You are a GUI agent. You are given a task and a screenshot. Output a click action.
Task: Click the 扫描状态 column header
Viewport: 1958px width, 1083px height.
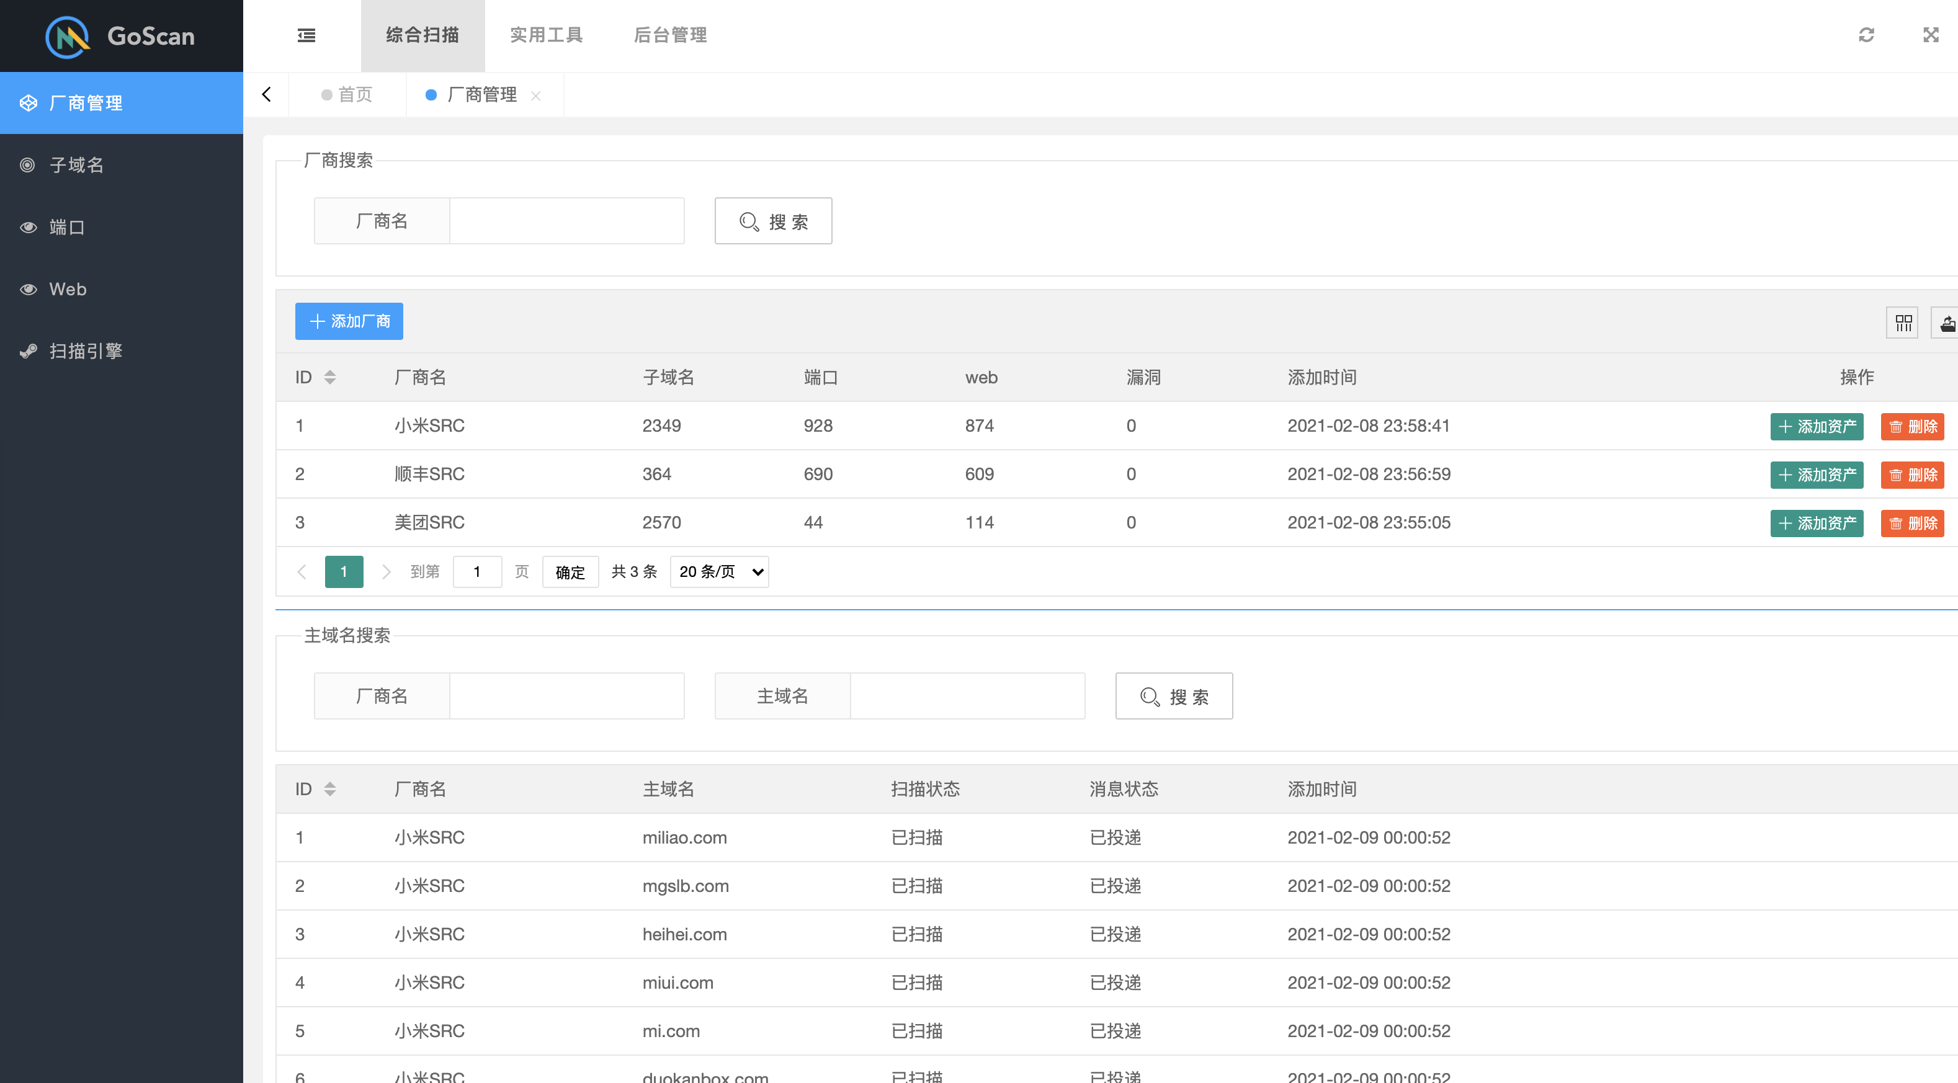tap(926, 789)
